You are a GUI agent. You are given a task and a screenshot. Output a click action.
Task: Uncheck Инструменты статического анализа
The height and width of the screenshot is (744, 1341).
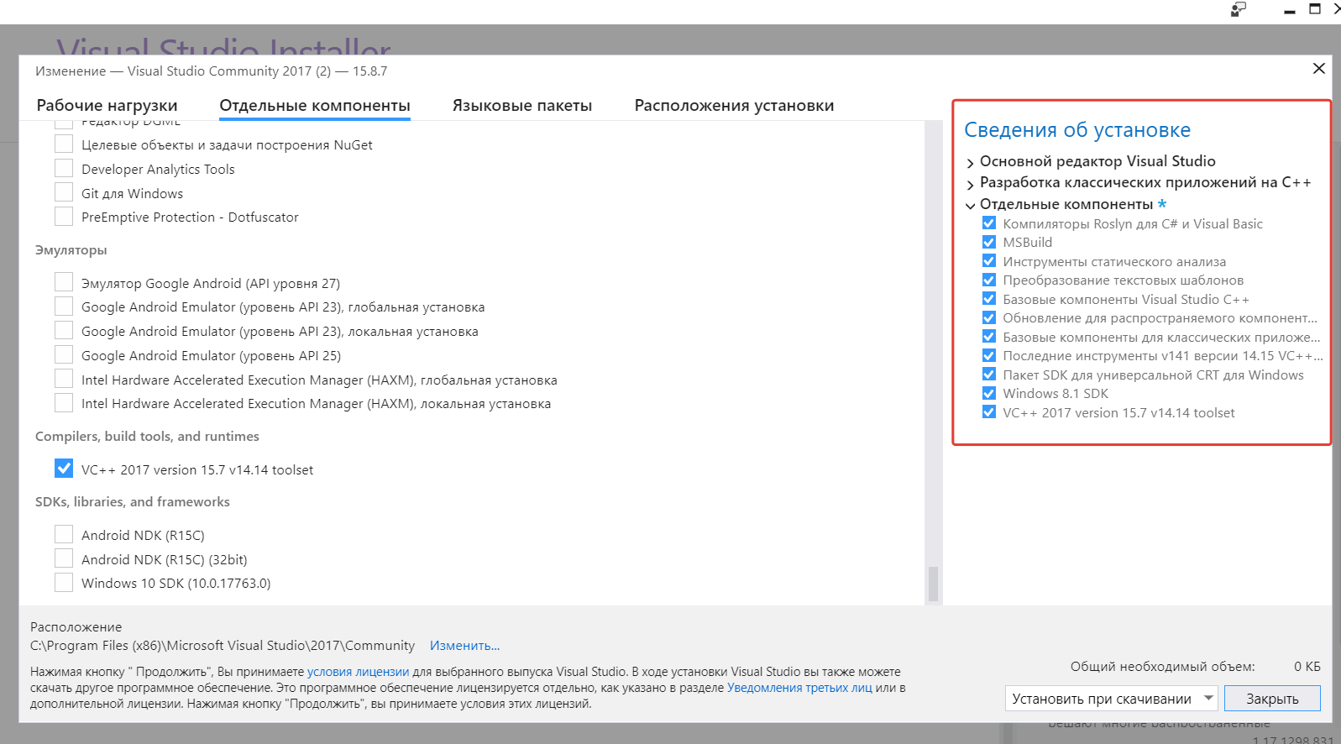989,261
